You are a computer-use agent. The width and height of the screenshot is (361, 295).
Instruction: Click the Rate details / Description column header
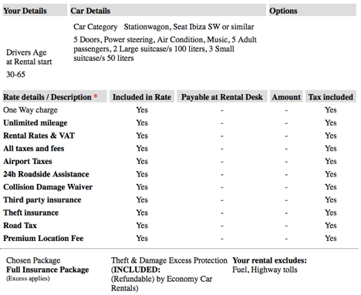tap(55, 97)
